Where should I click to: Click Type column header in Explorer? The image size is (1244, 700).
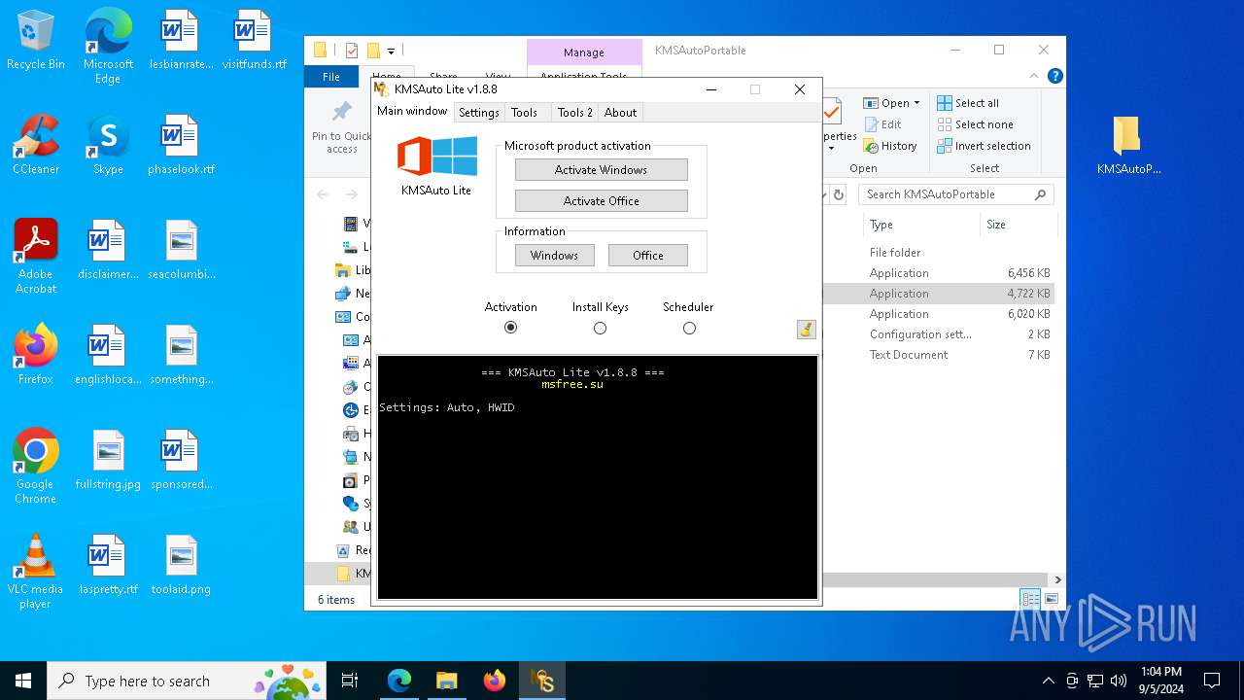click(x=920, y=225)
